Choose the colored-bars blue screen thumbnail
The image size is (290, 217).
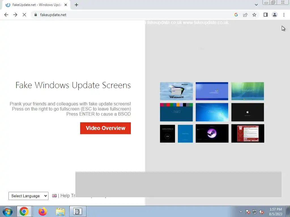coord(176,112)
